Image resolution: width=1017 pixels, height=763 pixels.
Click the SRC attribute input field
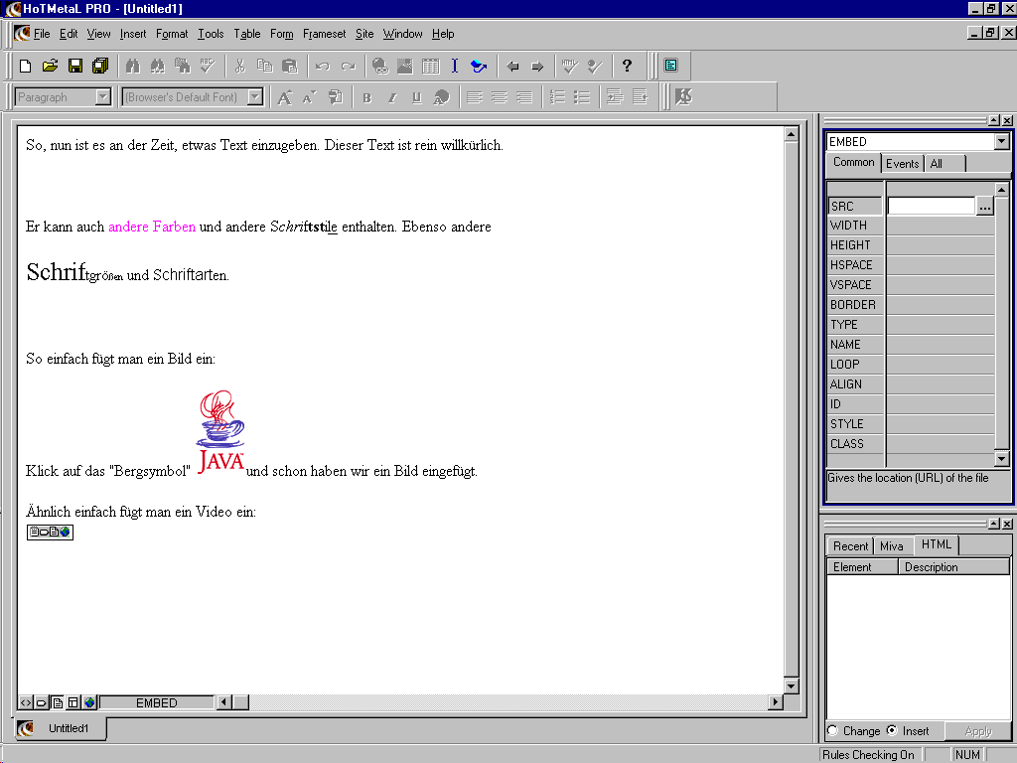pyautogui.click(x=931, y=206)
